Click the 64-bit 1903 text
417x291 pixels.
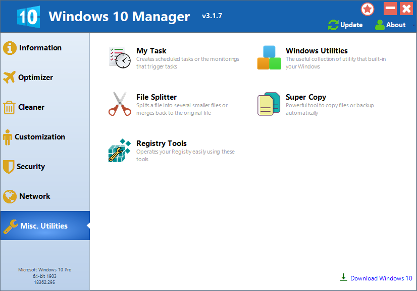click(44, 276)
